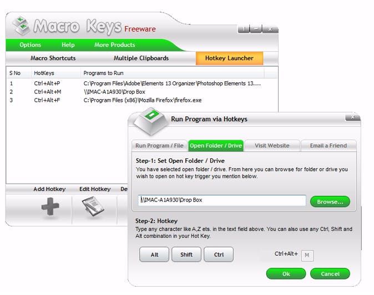Screen dimensions: 374x295
Task: Click the Edit Hotkey label
Action: (x=95, y=189)
